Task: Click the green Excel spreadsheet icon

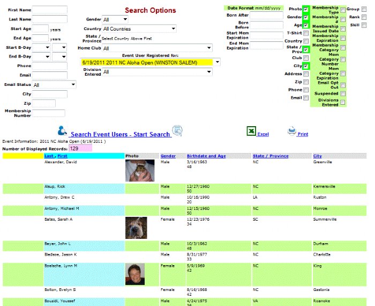Action: (251, 131)
